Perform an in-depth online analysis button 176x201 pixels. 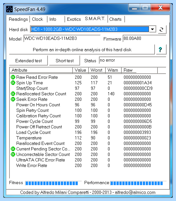82,50
